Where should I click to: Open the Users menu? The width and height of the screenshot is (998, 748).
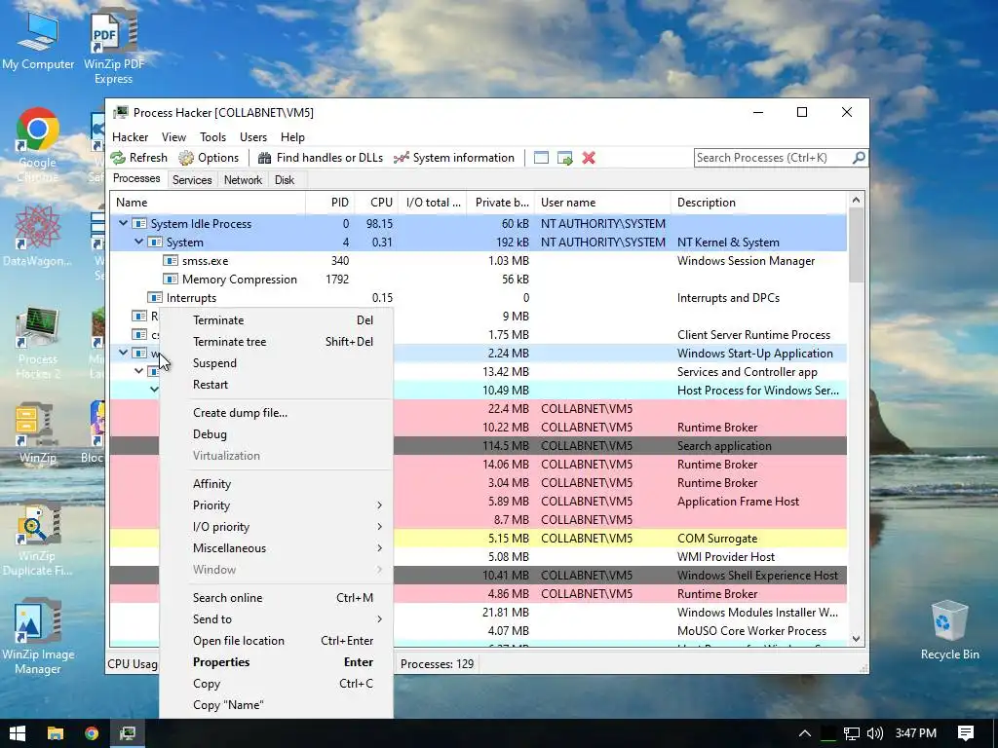(x=252, y=136)
